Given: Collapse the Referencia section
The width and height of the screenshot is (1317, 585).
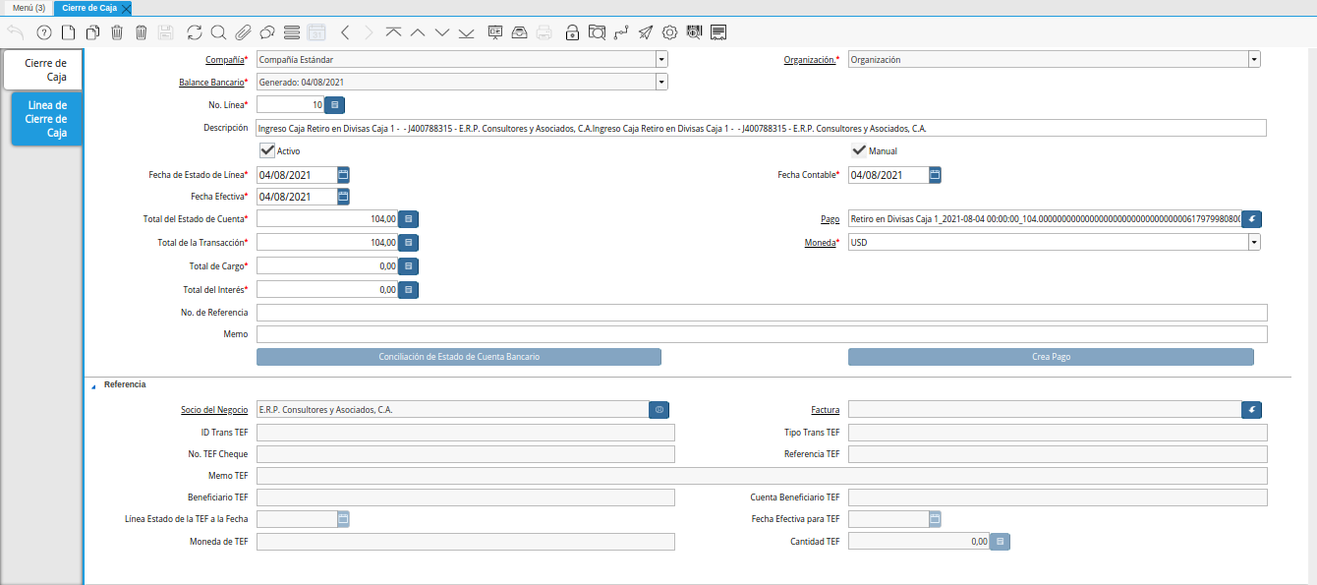Looking at the screenshot, I should click(x=95, y=384).
